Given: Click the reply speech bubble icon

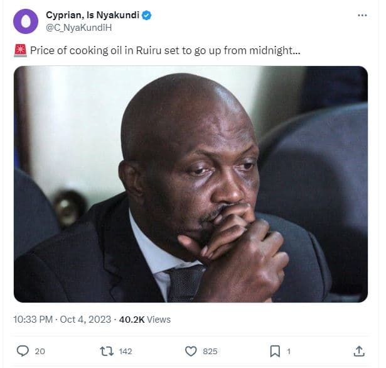Looking at the screenshot, I should [23, 351].
